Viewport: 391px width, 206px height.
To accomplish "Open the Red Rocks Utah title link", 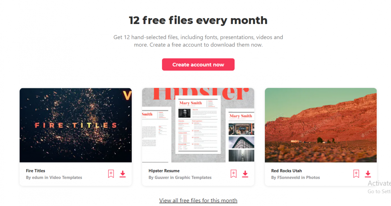I will pyautogui.click(x=286, y=171).
